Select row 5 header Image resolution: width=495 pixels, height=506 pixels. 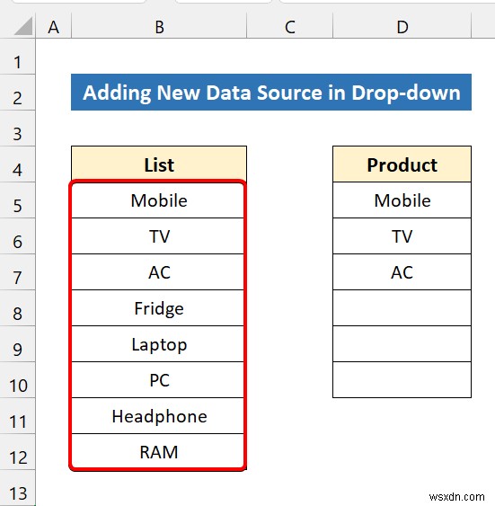[x=17, y=200]
